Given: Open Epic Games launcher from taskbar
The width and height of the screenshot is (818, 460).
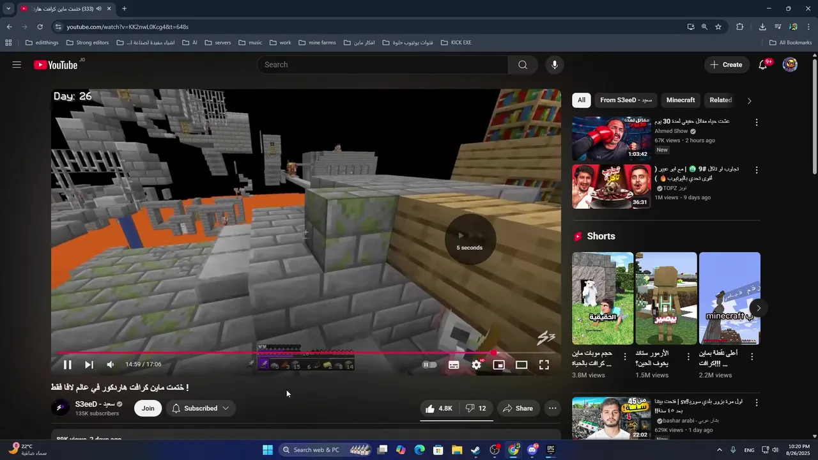Looking at the screenshot, I should (551, 450).
